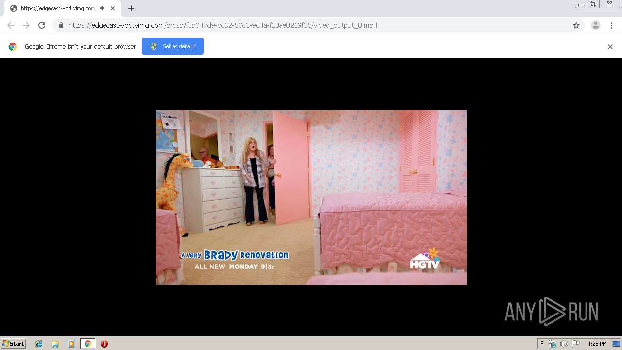View site information padlock icon
Screen dimensions: 622x350
point(61,25)
